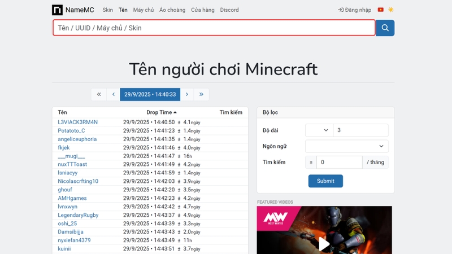
Task: Focus the Tên / UUID / Máy chủ search field
Action: coord(214,28)
